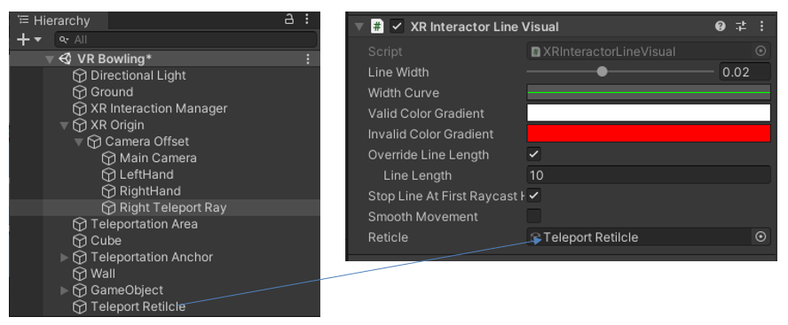Screen dimensions: 788x325
Task: Uncheck Override Line Length
Action: coord(533,154)
